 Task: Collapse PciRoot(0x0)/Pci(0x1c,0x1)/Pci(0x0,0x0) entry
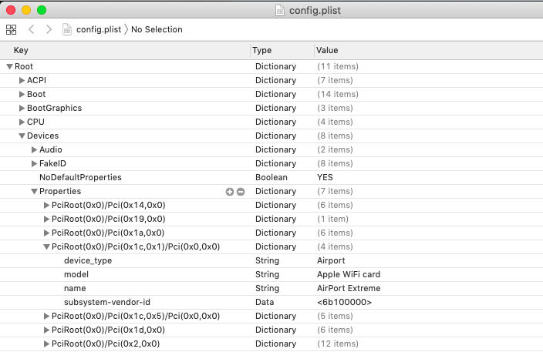[x=46, y=247]
